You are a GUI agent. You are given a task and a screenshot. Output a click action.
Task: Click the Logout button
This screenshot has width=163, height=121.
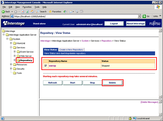click(114, 24)
